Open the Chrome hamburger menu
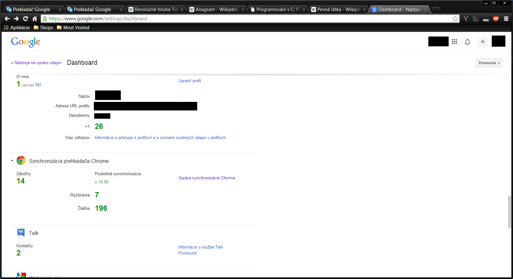The image size is (513, 279). [506, 19]
